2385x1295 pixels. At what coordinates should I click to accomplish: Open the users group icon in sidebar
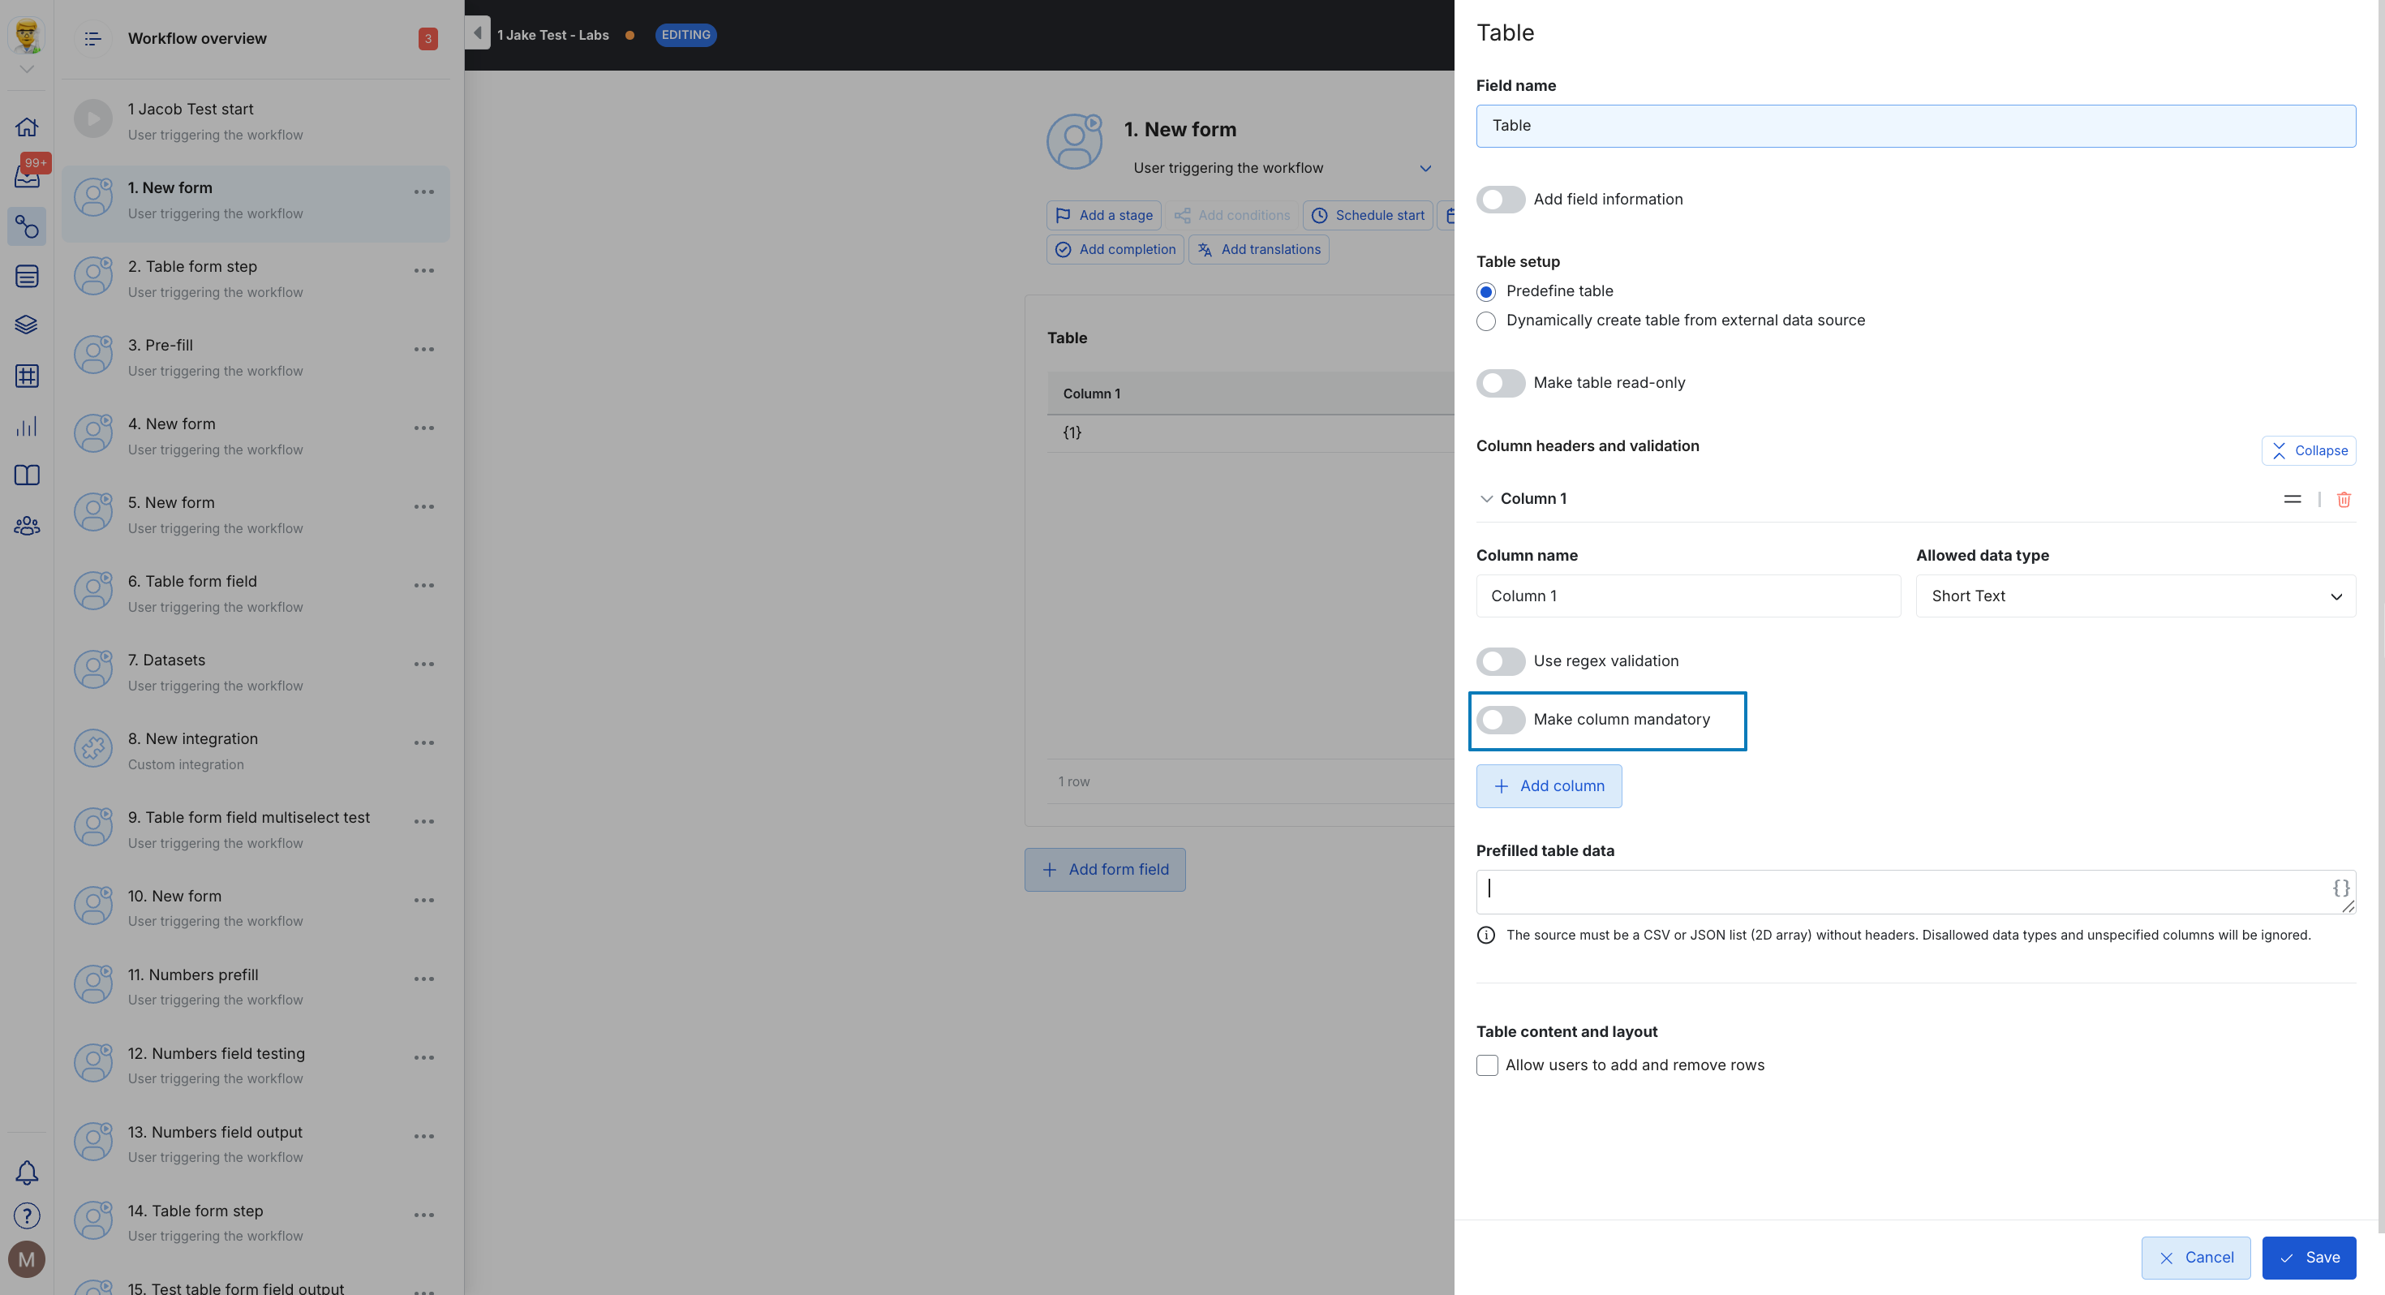[x=27, y=526]
